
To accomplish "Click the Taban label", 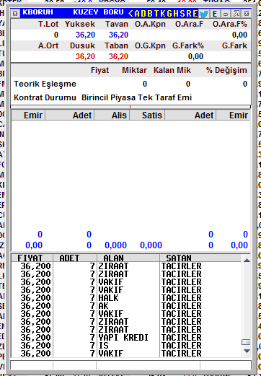I will tap(116, 45).
